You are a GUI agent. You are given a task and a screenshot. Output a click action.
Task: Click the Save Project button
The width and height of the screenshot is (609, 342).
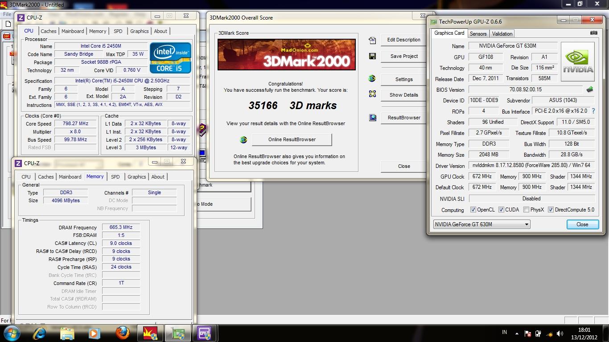(x=404, y=56)
